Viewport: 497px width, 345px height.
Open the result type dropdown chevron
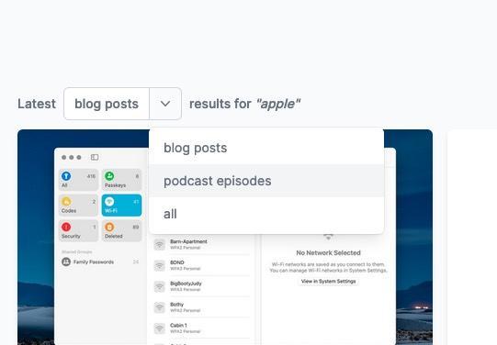pyautogui.click(x=165, y=104)
